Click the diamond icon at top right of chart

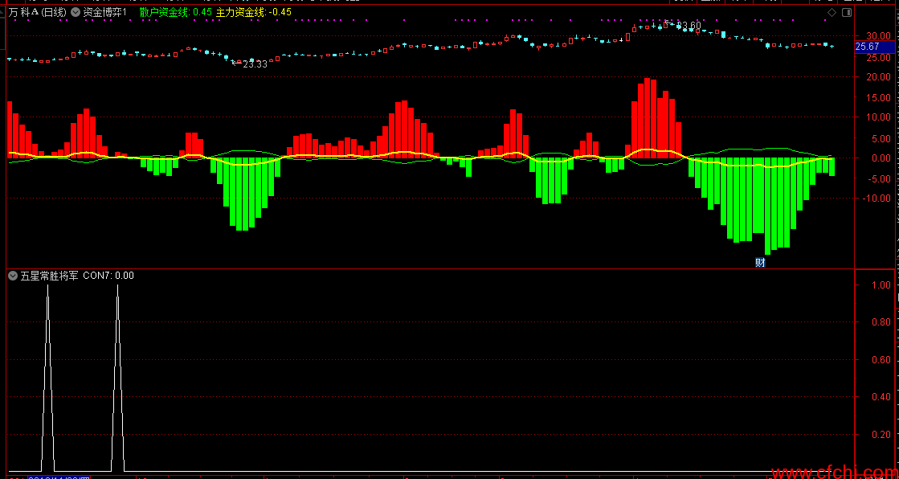pyautogui.click(x=832, y=12)
